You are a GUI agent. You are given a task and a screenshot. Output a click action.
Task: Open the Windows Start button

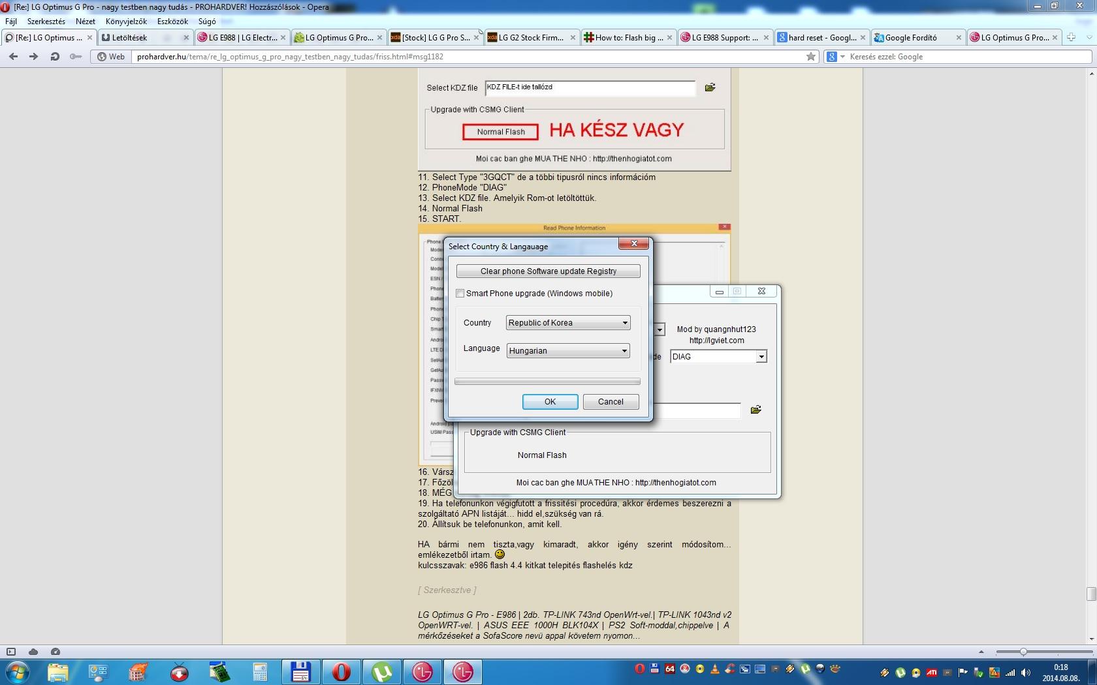point(17,671)
